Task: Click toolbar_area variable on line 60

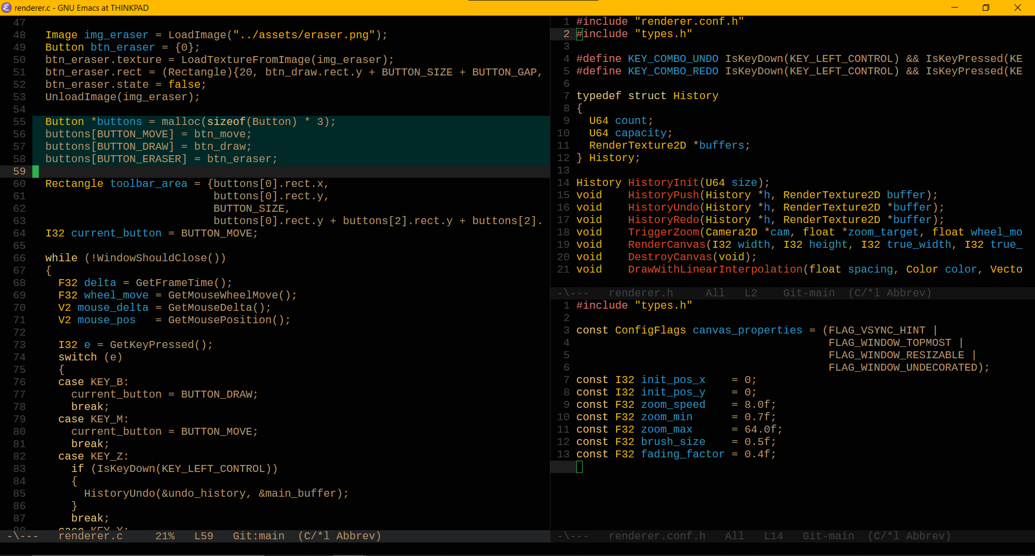Action: click(149, 184)
